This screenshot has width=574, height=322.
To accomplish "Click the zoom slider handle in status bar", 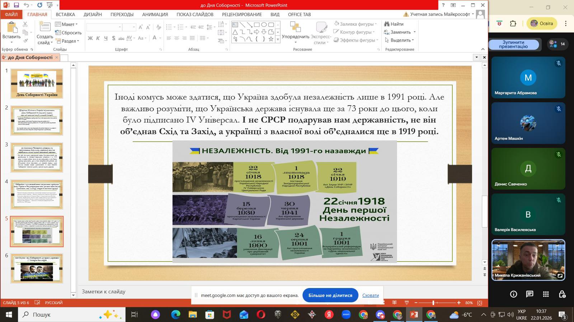I will coord(433,303).
